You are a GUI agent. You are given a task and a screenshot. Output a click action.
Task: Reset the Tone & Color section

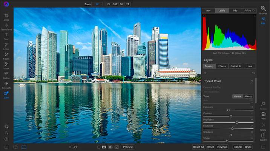(x=252, y=81)
